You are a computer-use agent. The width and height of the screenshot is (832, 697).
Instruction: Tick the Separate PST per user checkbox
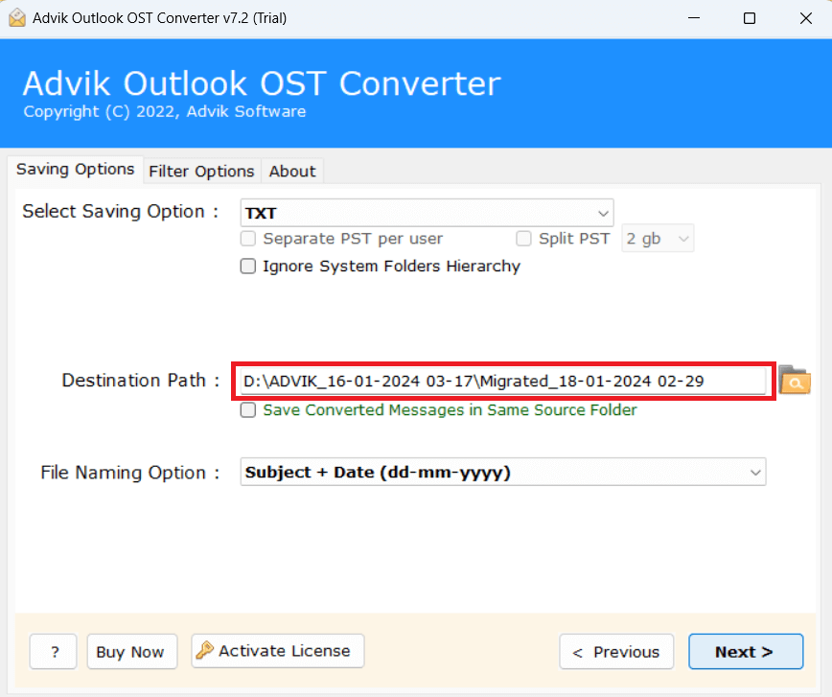pyautogui.click(x=248, y=239)
